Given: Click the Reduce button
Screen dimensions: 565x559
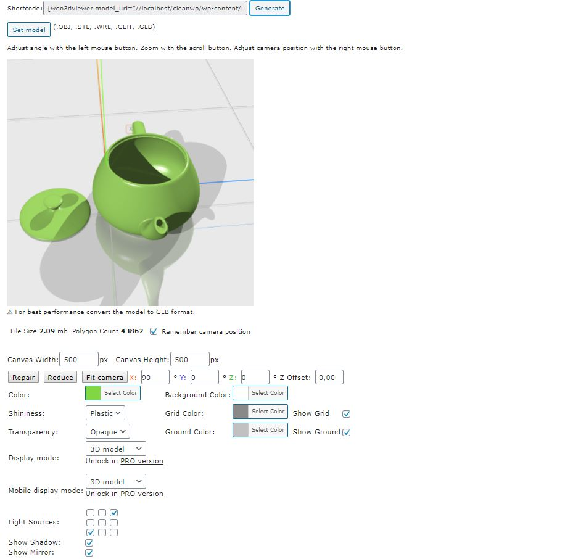Looking at the screenshot, I should coord(60,378).
